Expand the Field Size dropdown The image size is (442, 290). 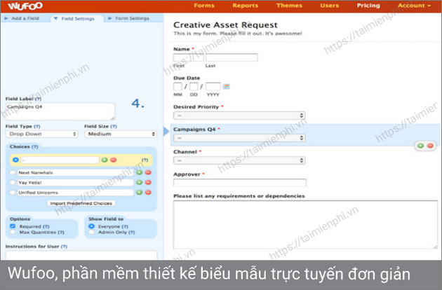(119, 134)
